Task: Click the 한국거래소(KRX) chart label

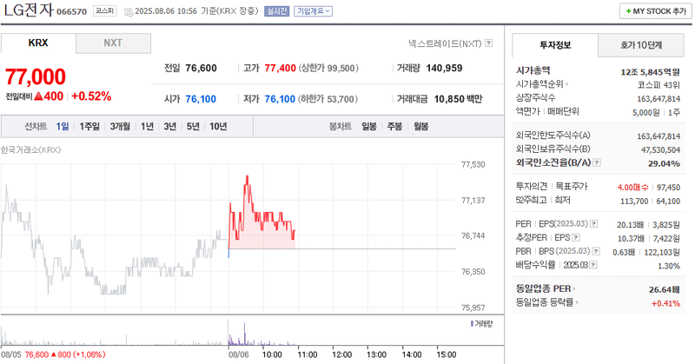Action: pyautogui.click(x=30, y=149)
